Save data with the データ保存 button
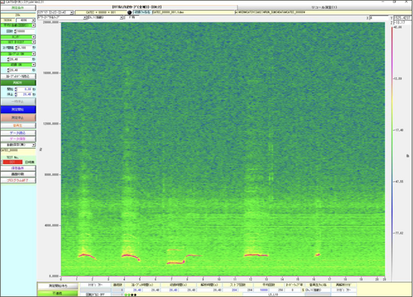 tap(17, 139)
